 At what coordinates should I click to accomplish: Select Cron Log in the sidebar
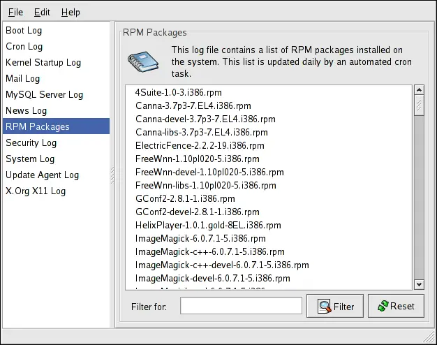[24, 47]
